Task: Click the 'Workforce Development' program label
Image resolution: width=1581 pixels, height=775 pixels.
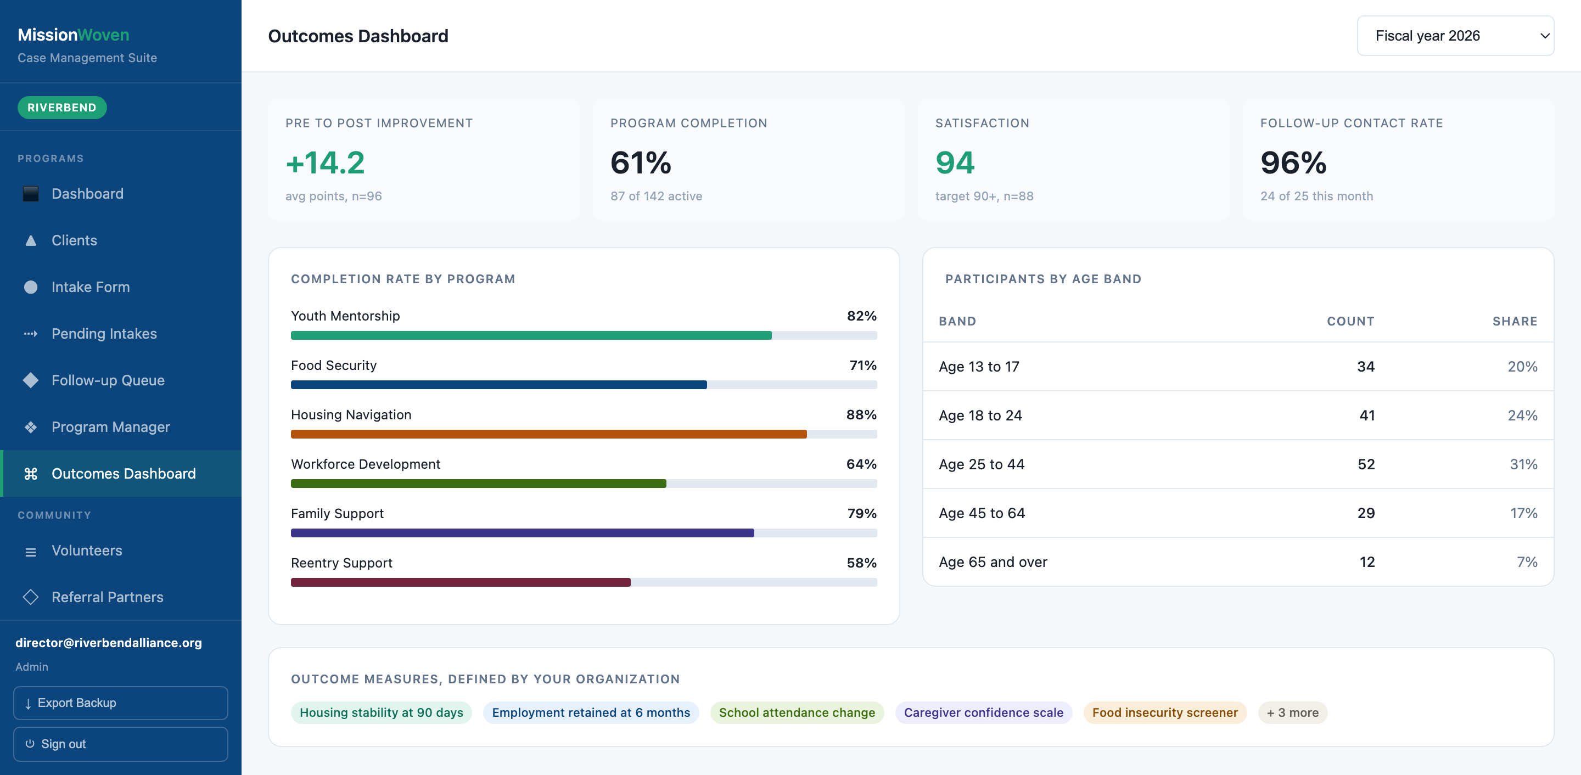Action: click(366, 464)
